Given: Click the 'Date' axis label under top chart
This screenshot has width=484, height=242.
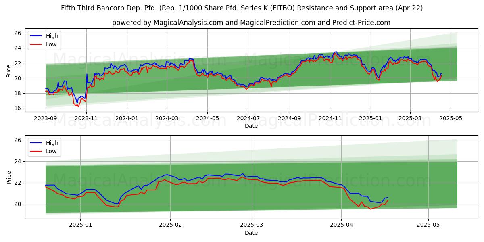Looking at the screenshot, I should pyautogui.click(x=251, y=126).
